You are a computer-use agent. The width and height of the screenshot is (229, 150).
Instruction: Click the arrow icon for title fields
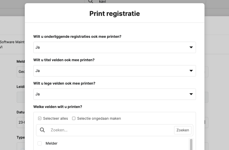coord(191,71)
